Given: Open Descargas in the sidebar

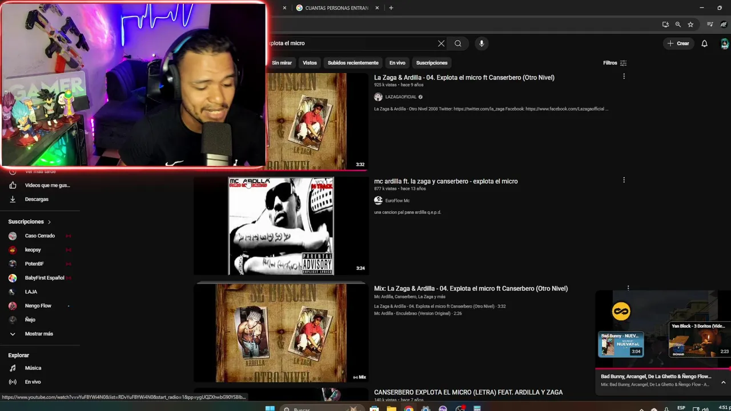Looking at the screenshot, I should 37,199.
